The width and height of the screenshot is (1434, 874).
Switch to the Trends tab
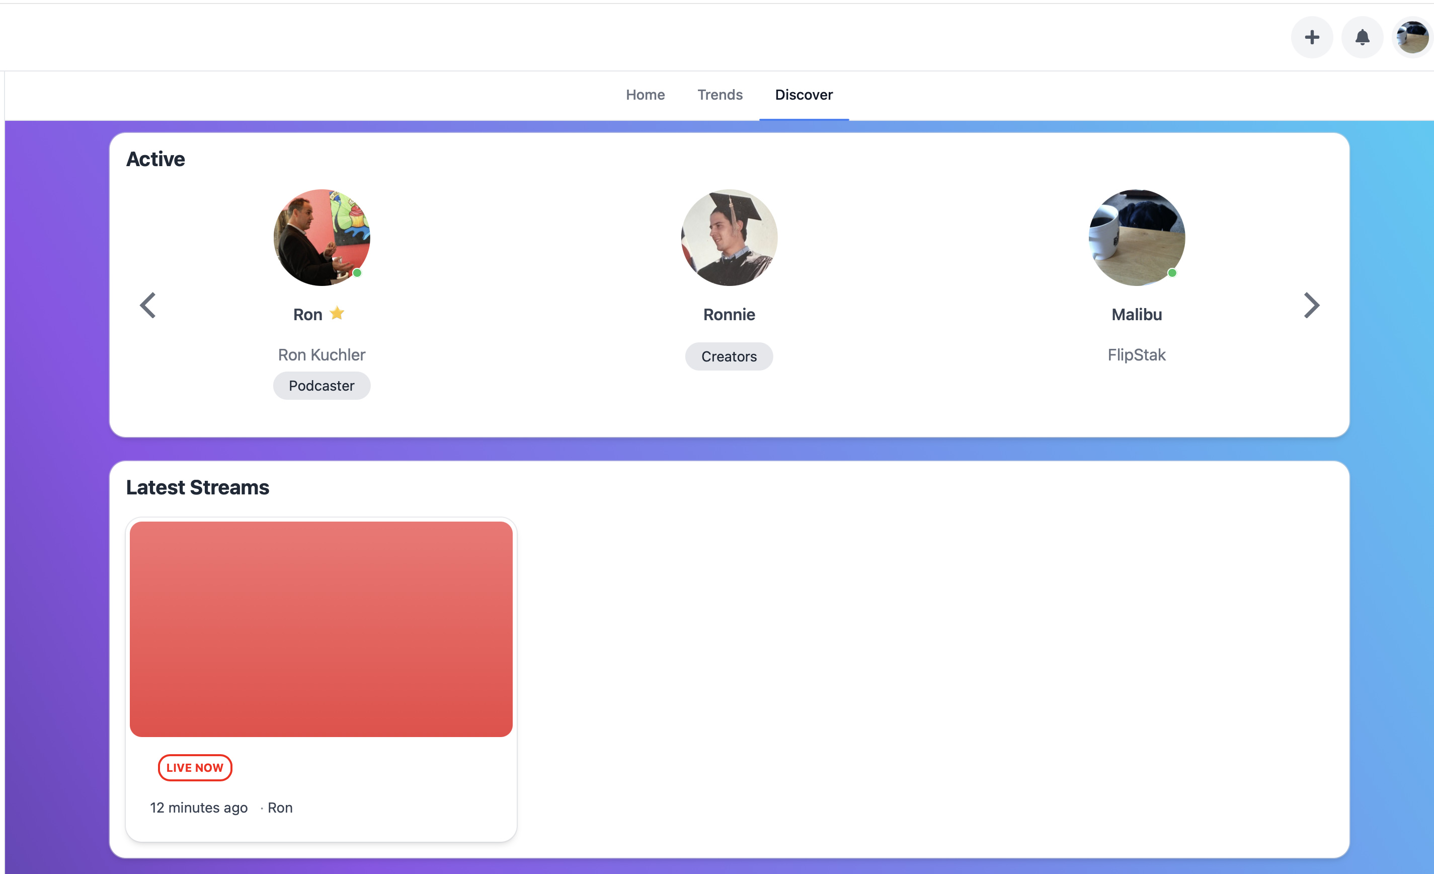tap(720, 95)
